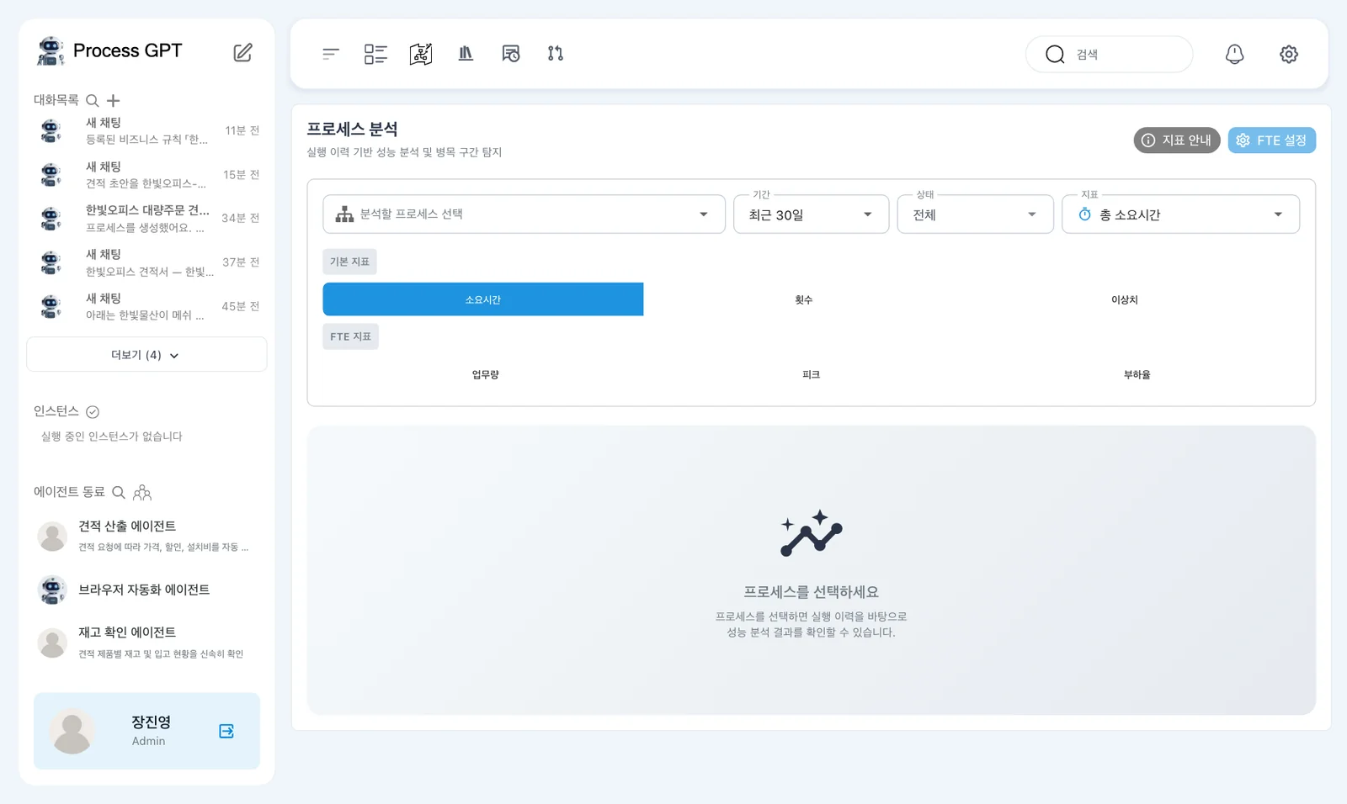1347x804 pixels.
Task: Open the 기간 dropdown showing 최근 30일
Action: coord(812,214)
